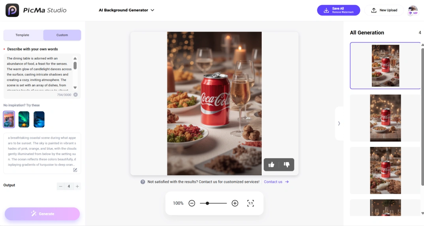Increase output count with plus button

77,186
